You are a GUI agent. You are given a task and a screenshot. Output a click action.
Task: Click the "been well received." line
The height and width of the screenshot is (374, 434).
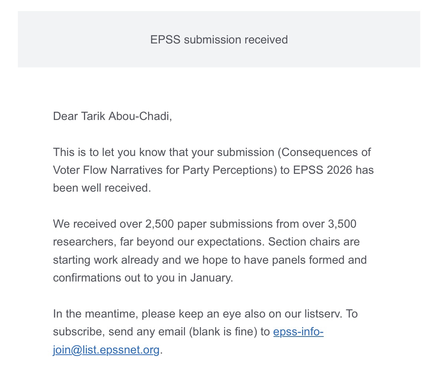tap(102, 188)
